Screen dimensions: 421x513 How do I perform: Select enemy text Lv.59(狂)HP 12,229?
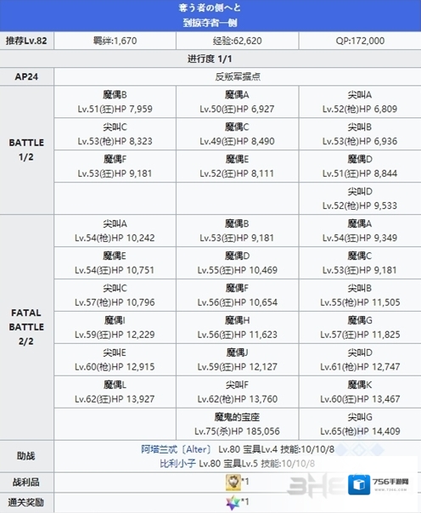pos(115,335)
